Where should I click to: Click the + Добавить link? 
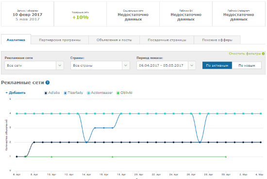(x=16, y=92)
